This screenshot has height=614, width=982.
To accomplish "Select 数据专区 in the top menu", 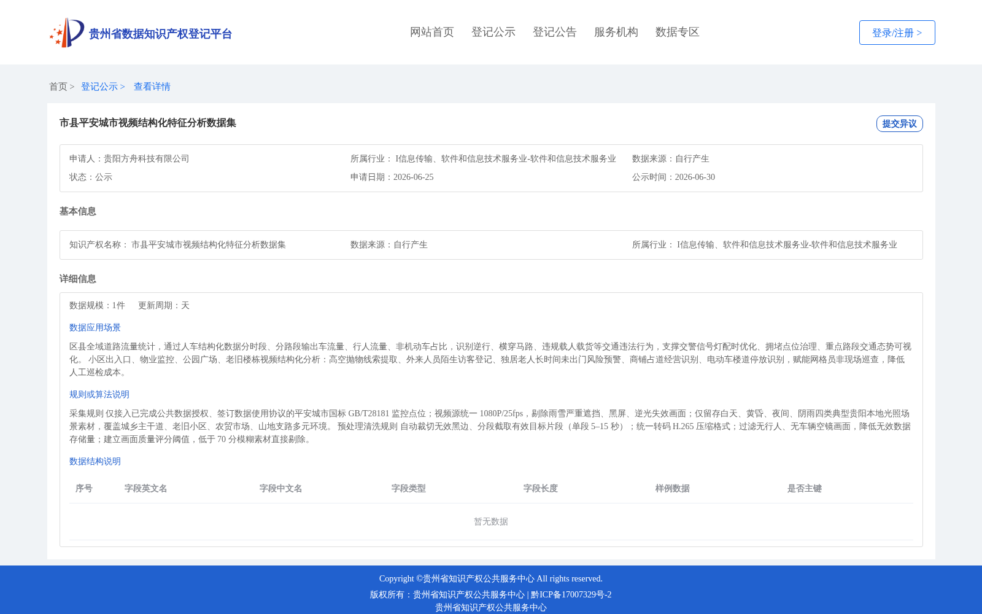I will [x=678, y=32].
